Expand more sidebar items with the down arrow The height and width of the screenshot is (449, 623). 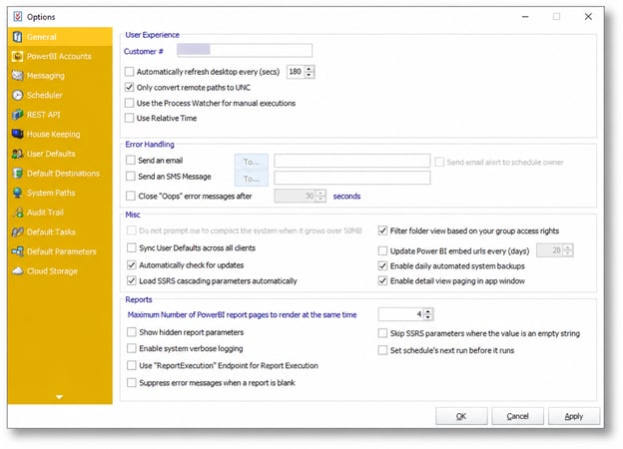coord(59,396)
